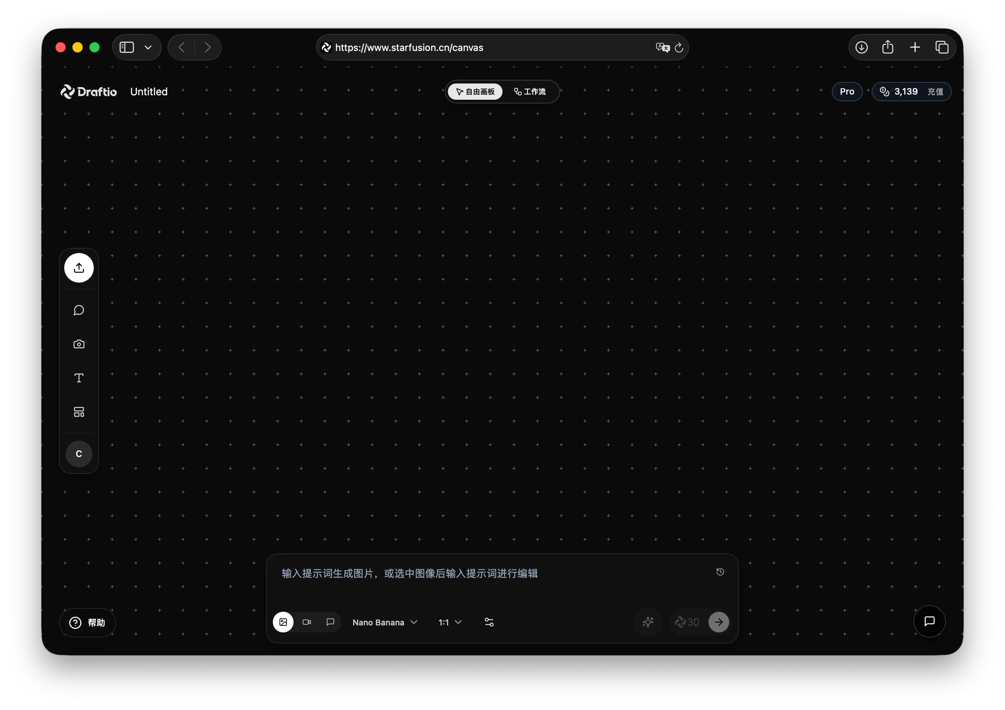Click the Pro badge button
This screenshot has height=710, width=1005.
click(847, 92)
